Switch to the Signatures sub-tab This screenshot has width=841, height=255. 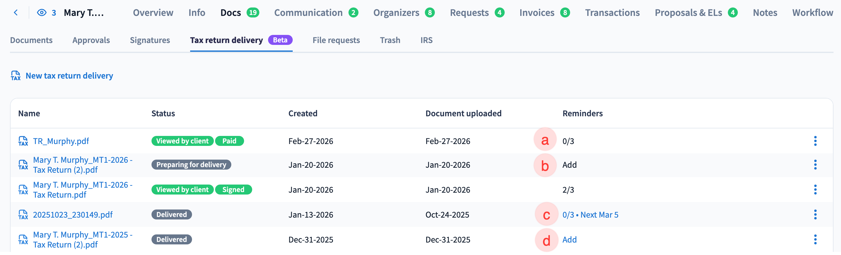point(150,40)
